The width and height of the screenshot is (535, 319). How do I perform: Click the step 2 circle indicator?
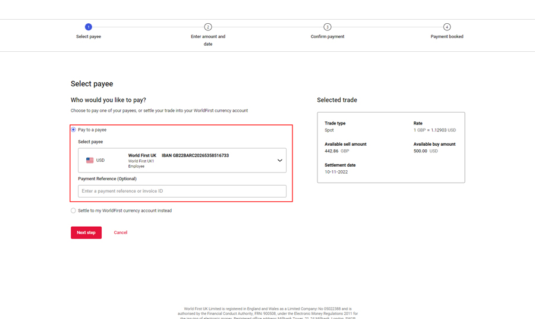click(208, 27)
